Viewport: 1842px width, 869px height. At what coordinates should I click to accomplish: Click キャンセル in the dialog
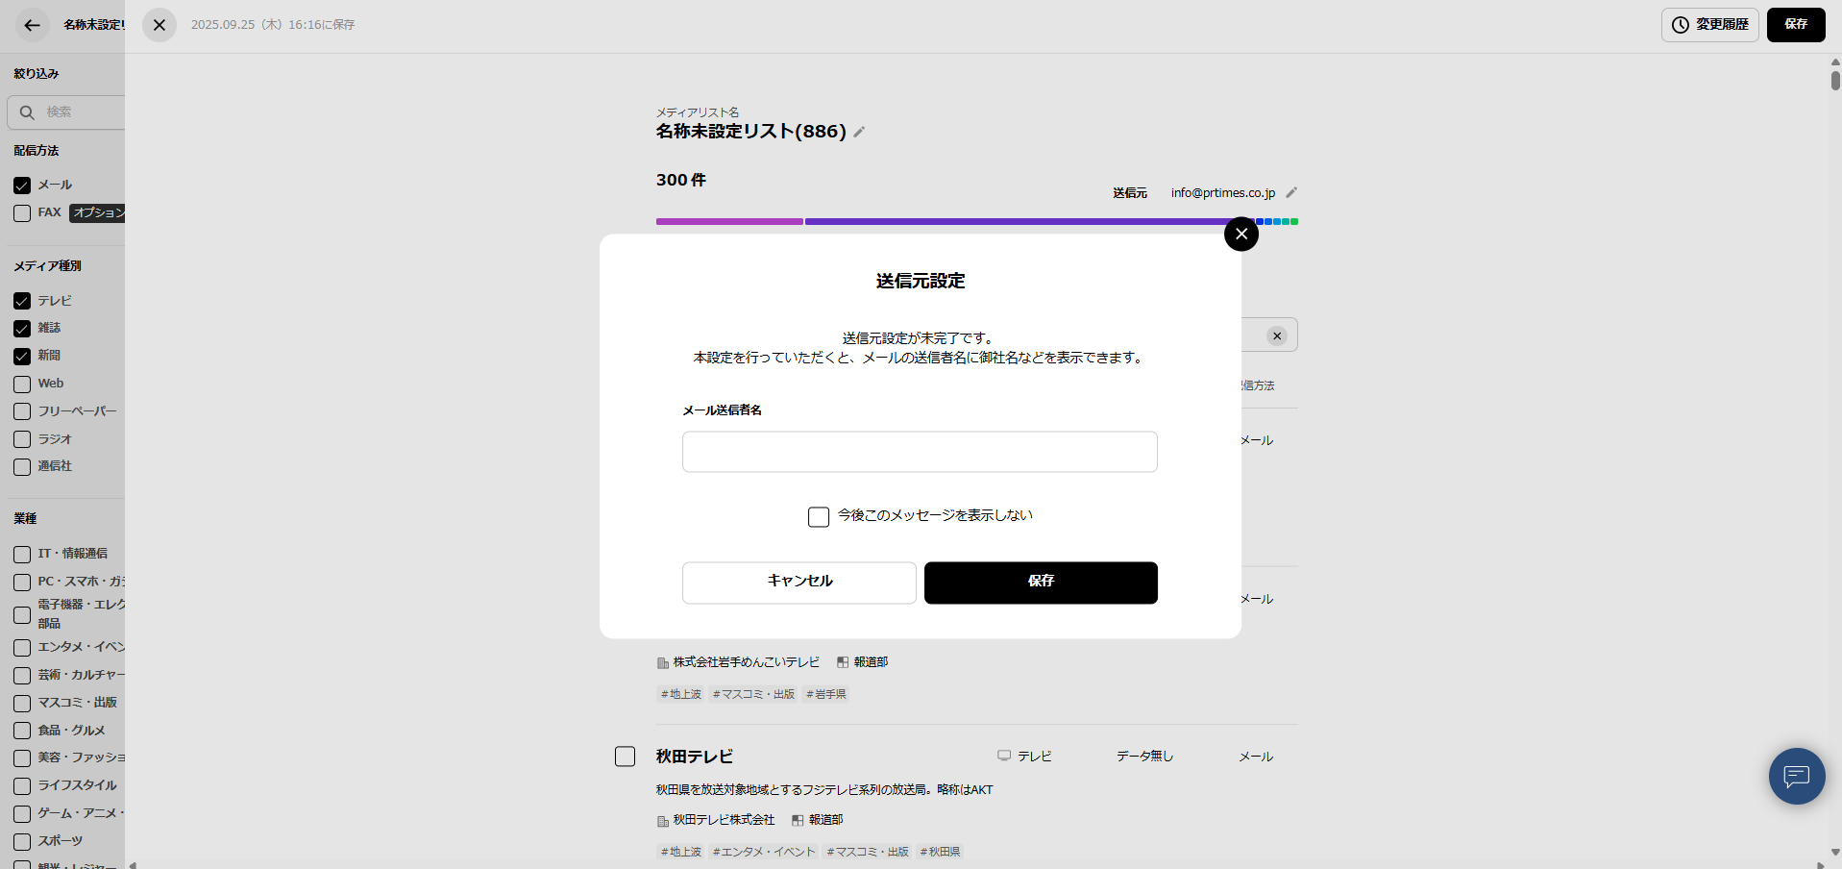tap(798, 582)
